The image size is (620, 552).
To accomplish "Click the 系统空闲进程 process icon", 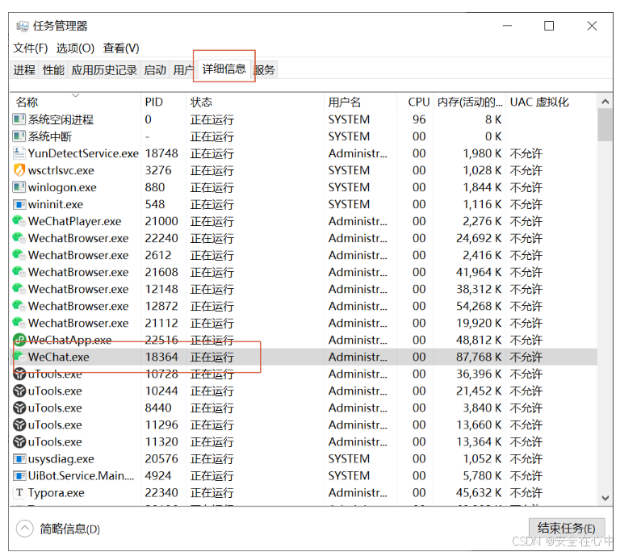I will click(19, 119).
